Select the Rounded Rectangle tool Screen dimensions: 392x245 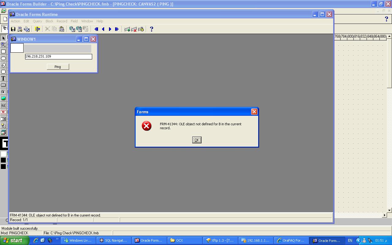3,72
